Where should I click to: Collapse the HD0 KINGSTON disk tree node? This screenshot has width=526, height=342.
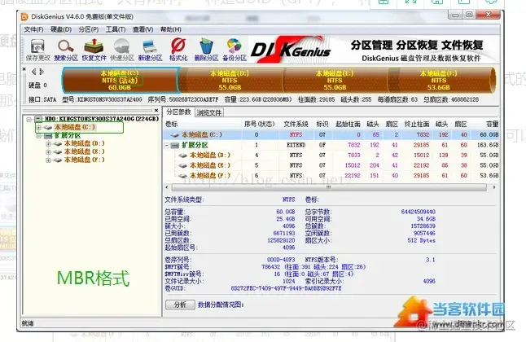(29, 119)
